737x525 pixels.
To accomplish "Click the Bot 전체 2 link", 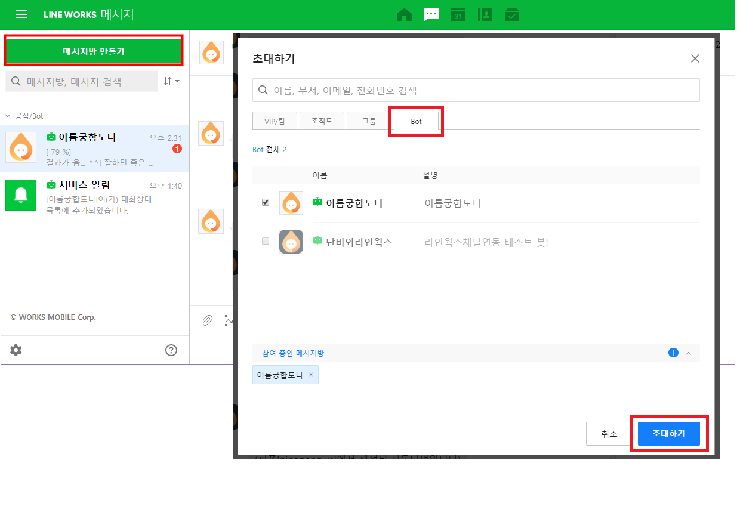I will coord(269,150).
